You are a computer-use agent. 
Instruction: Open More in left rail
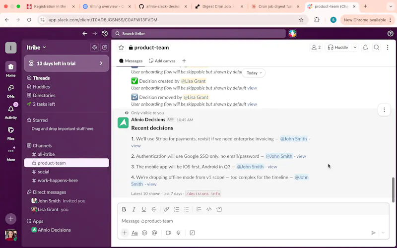tap(10, 154)
